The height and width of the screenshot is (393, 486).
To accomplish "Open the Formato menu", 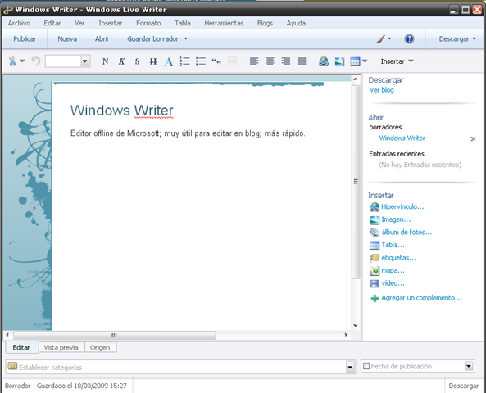I will tap(148, 23).
